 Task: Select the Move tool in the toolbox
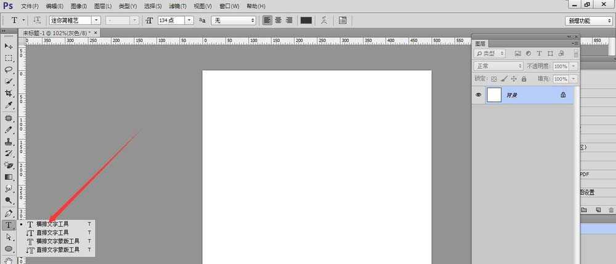[x=9, y=46]
